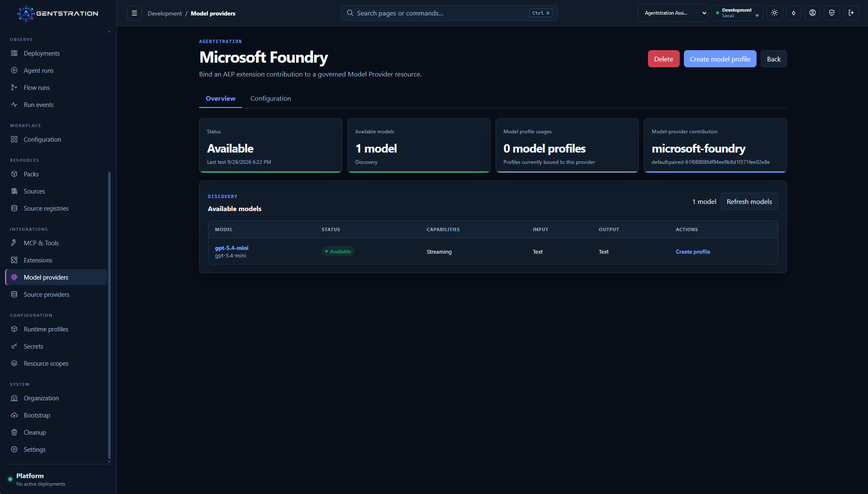Click the Run events pulse icon
The image size is (868, 494).
coord(14,105)
